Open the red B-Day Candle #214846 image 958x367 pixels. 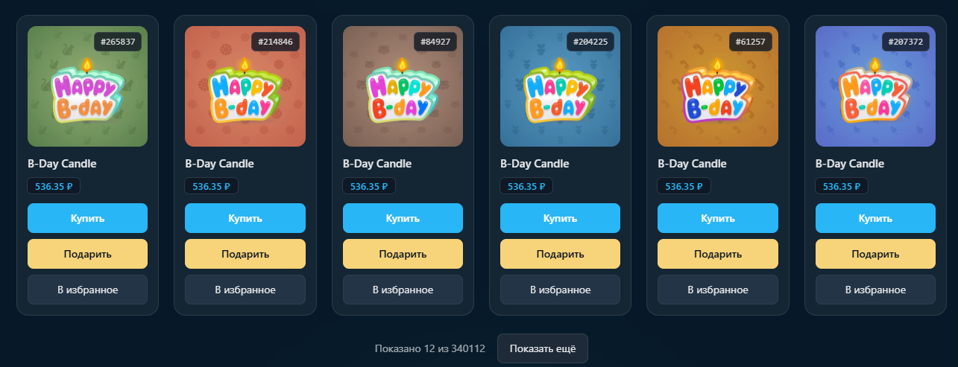(245, 86)
